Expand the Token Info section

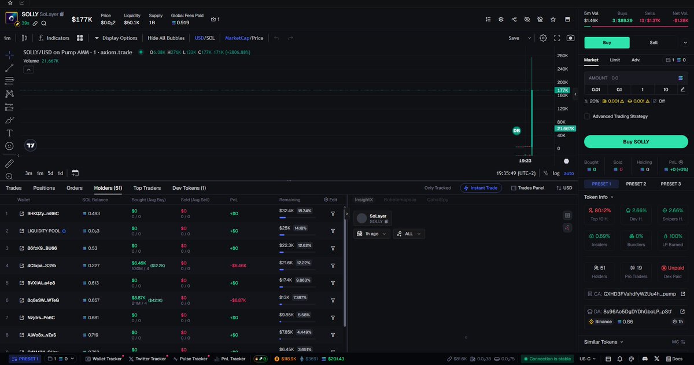(599, 197)
